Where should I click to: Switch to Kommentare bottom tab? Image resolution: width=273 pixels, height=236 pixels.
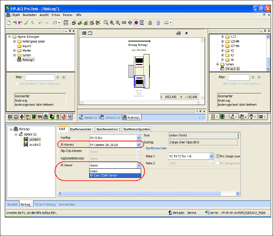tap(67, 205)
